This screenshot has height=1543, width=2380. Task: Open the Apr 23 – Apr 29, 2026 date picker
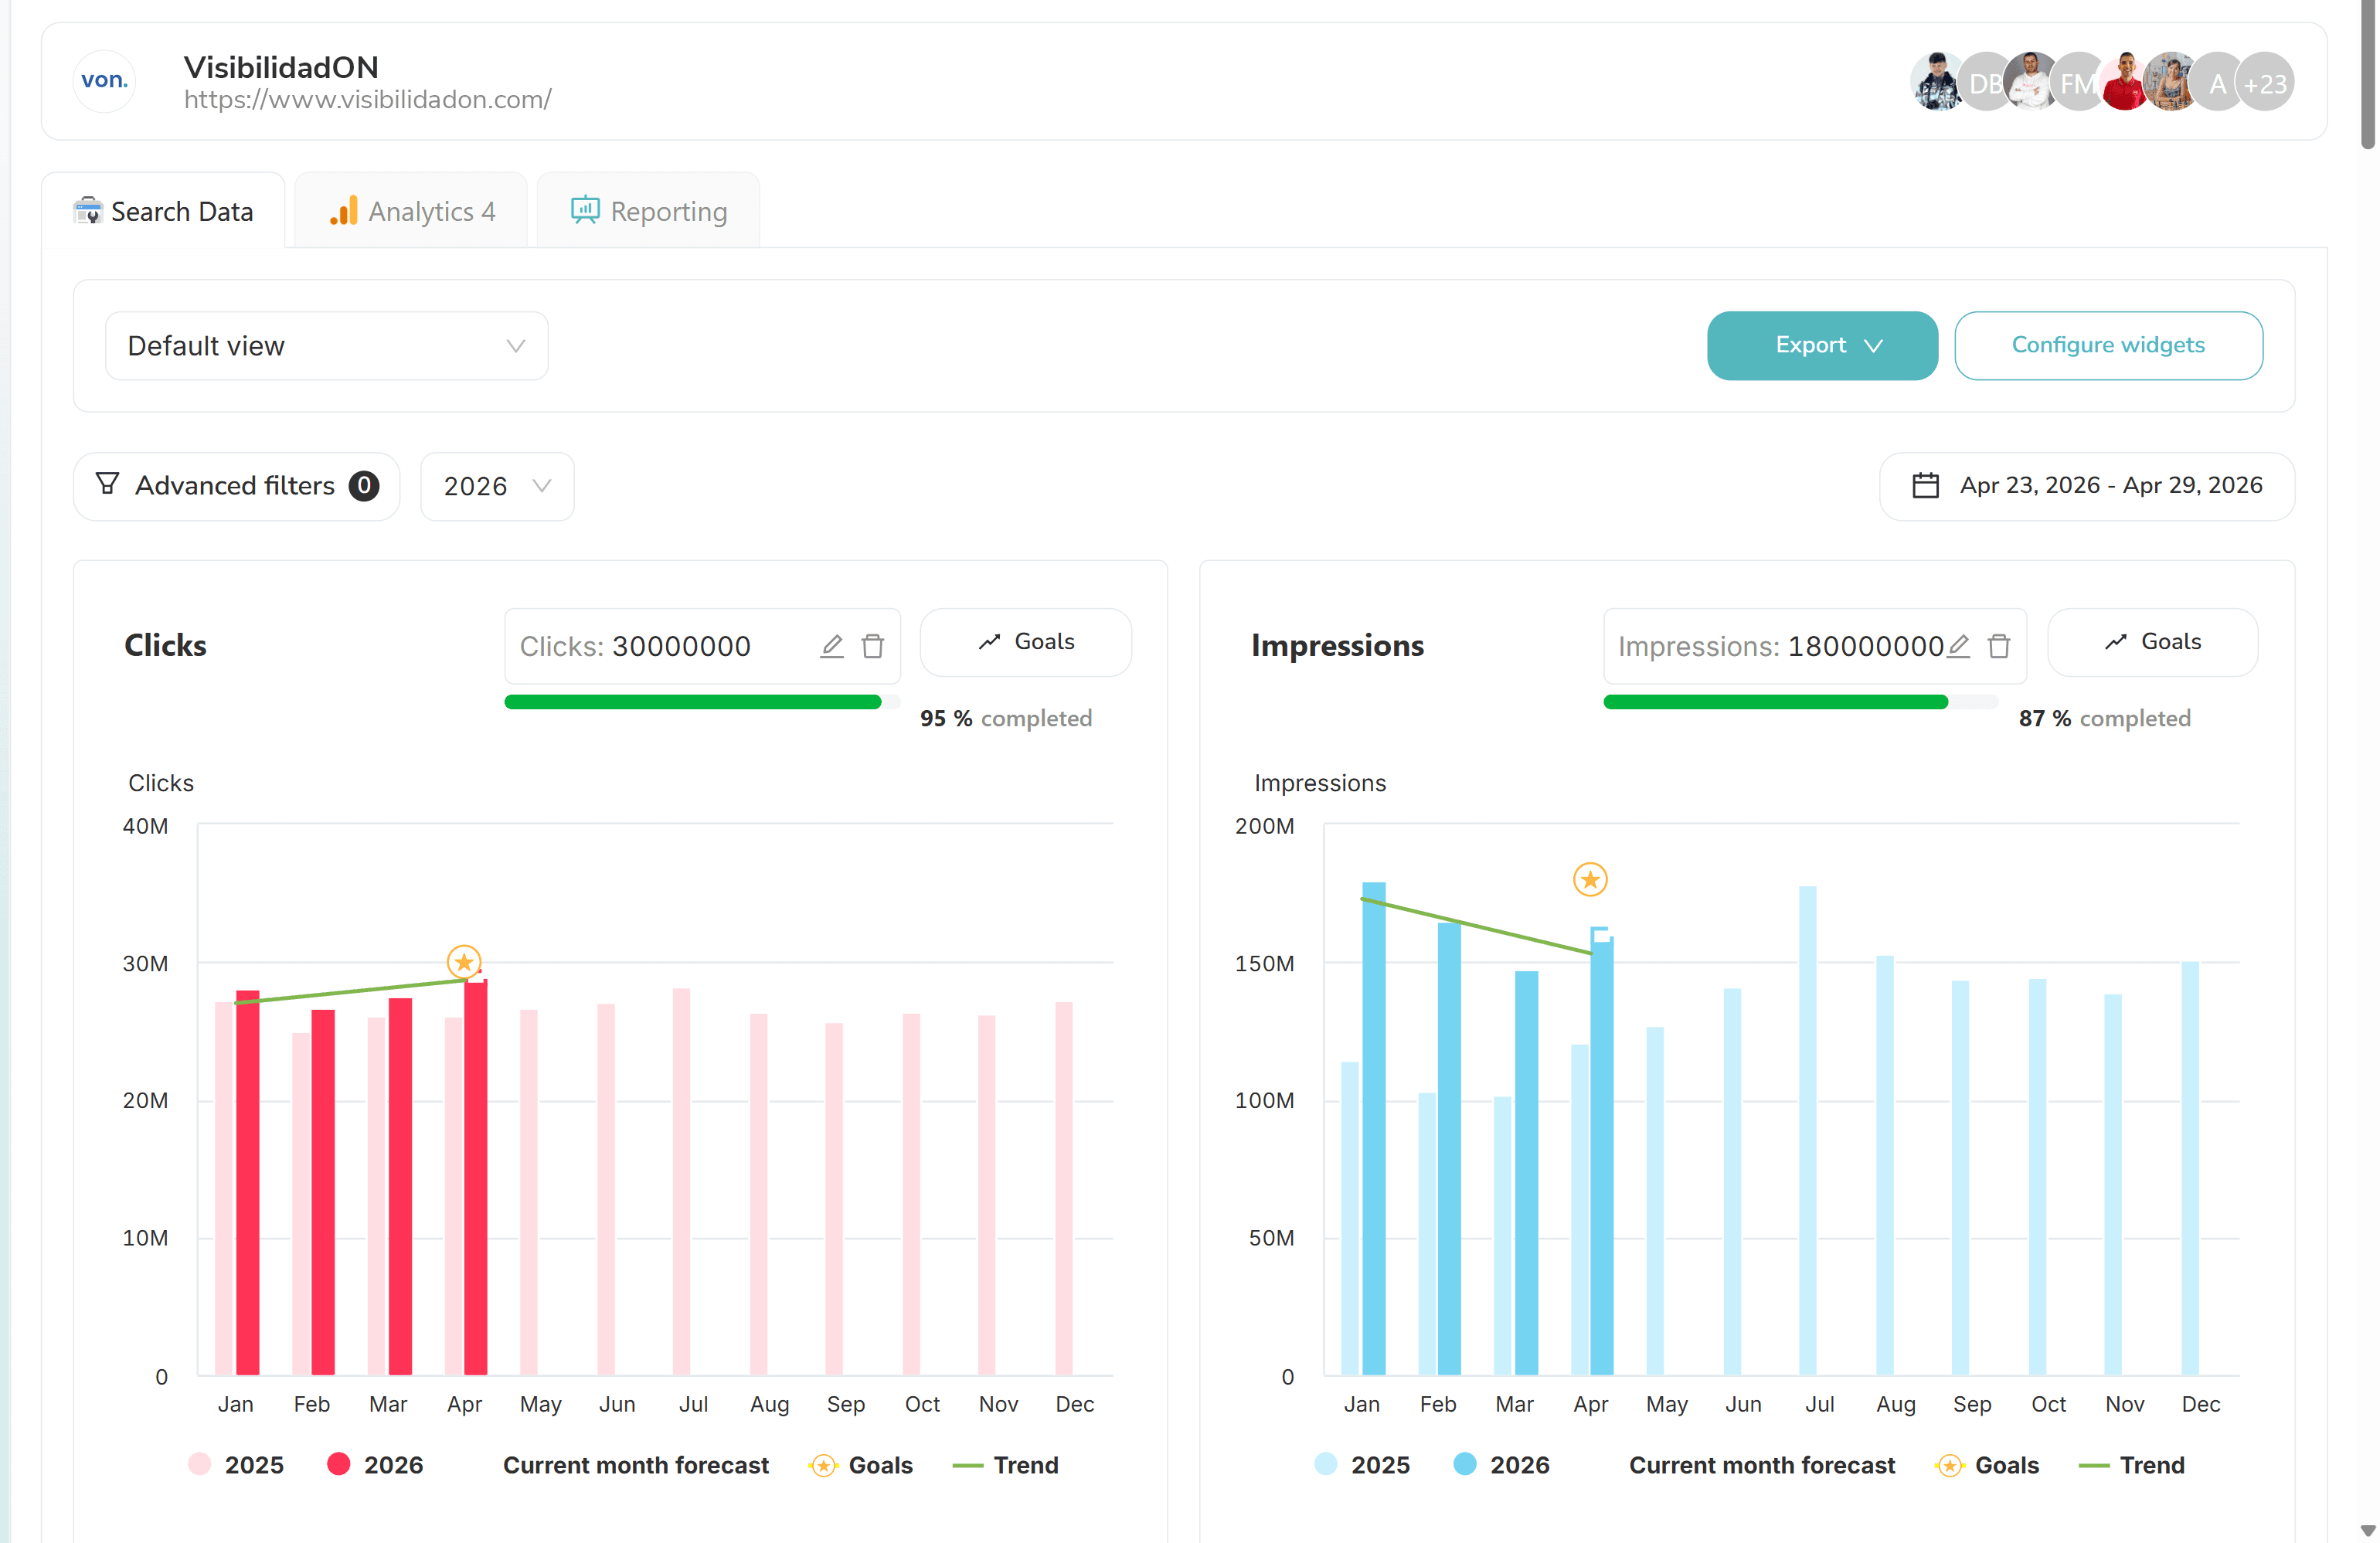point(2087,486)
